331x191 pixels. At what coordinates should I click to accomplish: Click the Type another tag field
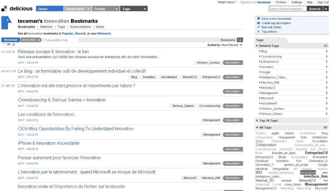61,40
